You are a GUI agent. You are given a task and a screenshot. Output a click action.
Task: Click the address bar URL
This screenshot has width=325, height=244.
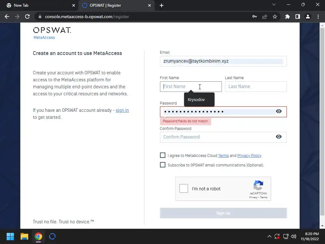(87, 17)
